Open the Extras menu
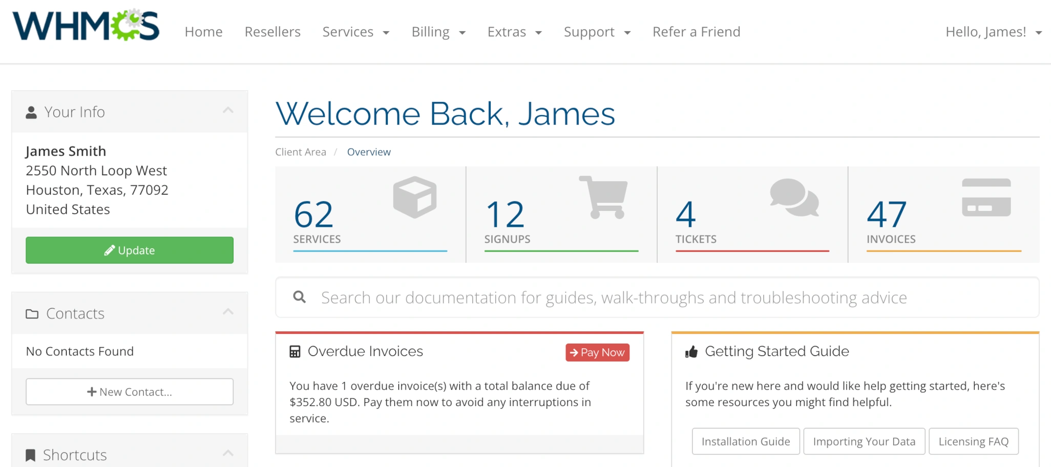The height and width of the screenshot is (467, 1051). [x=514, y=32]
